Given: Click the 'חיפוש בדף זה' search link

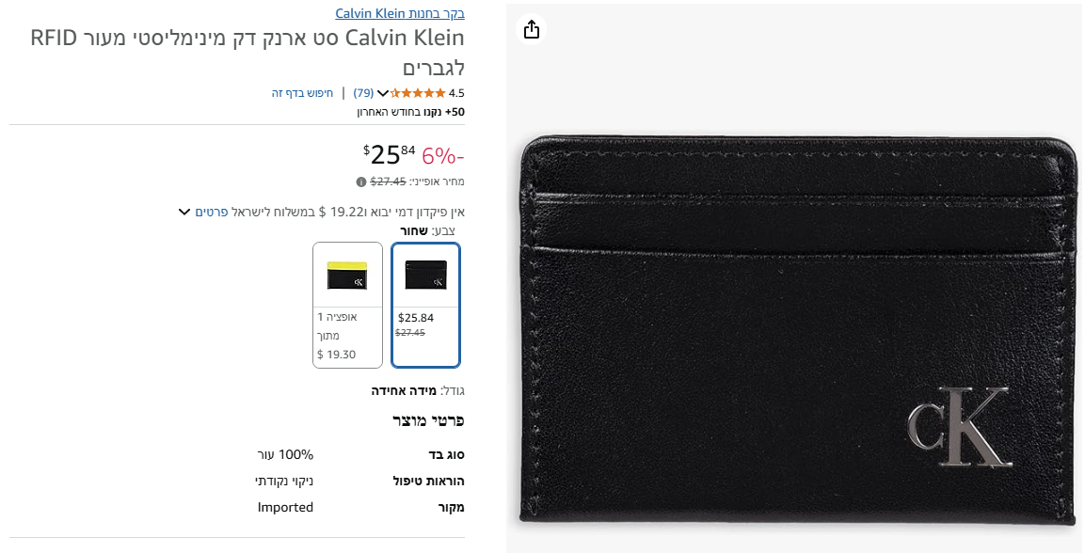Looking at the screenshot, I should (302, 92).
